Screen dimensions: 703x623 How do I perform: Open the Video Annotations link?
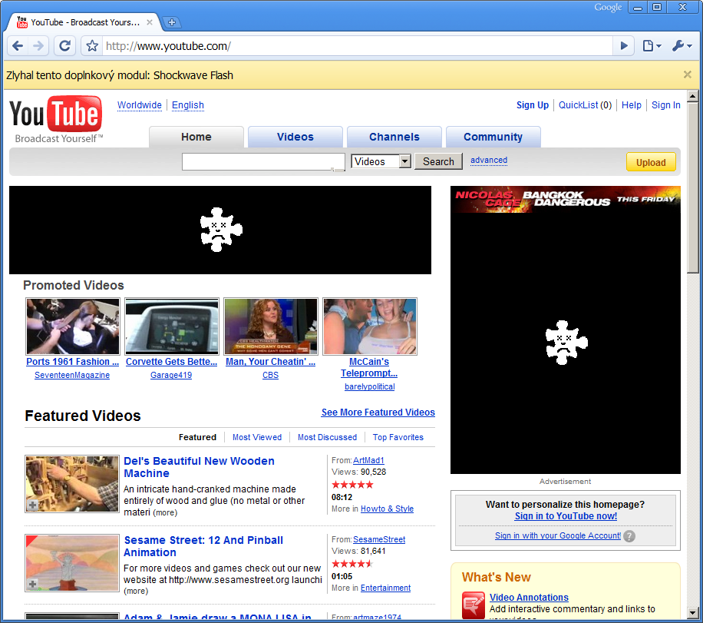click(529, 598)
